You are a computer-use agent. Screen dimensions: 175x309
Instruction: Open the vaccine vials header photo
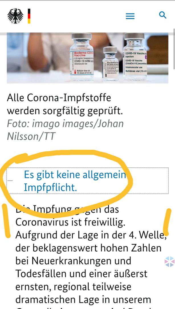[87, 58]
